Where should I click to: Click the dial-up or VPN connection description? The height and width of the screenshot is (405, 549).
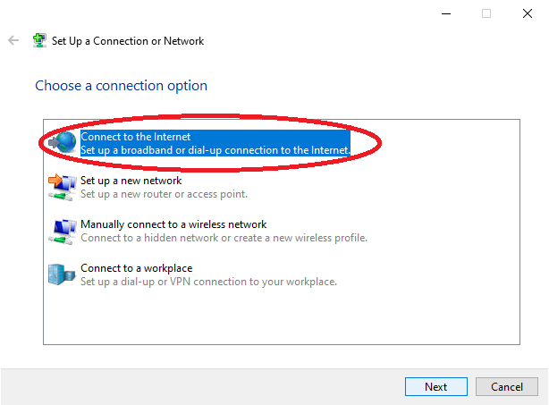tap(208, 282)
